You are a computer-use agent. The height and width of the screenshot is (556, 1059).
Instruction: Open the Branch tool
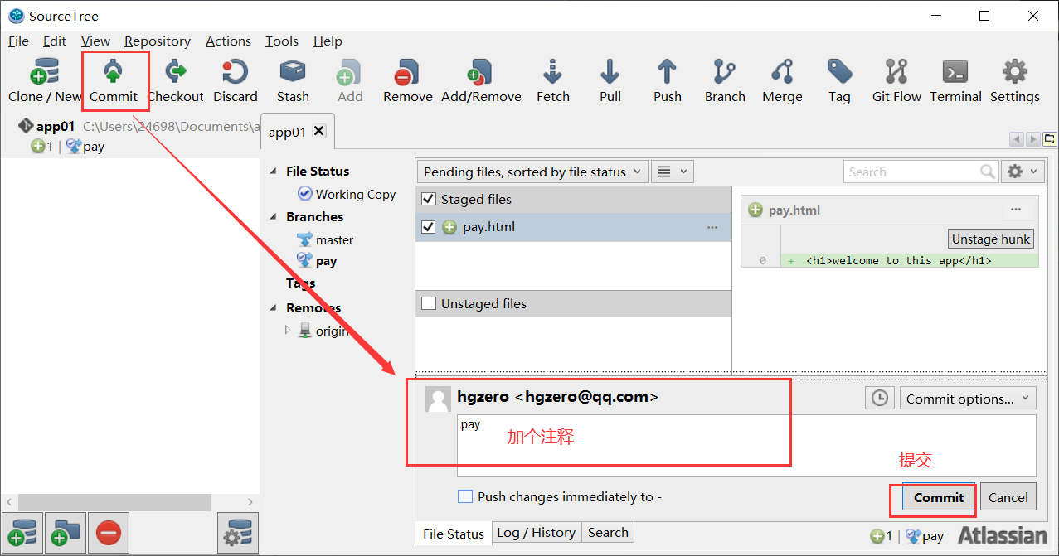click(x=725, y=80)
